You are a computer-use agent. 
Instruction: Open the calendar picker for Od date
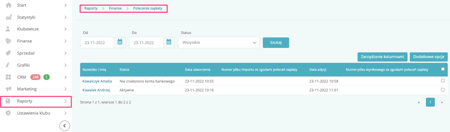(120, 42)
